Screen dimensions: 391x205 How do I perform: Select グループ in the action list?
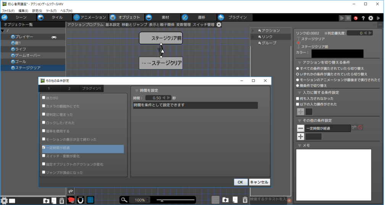(269, 43)
